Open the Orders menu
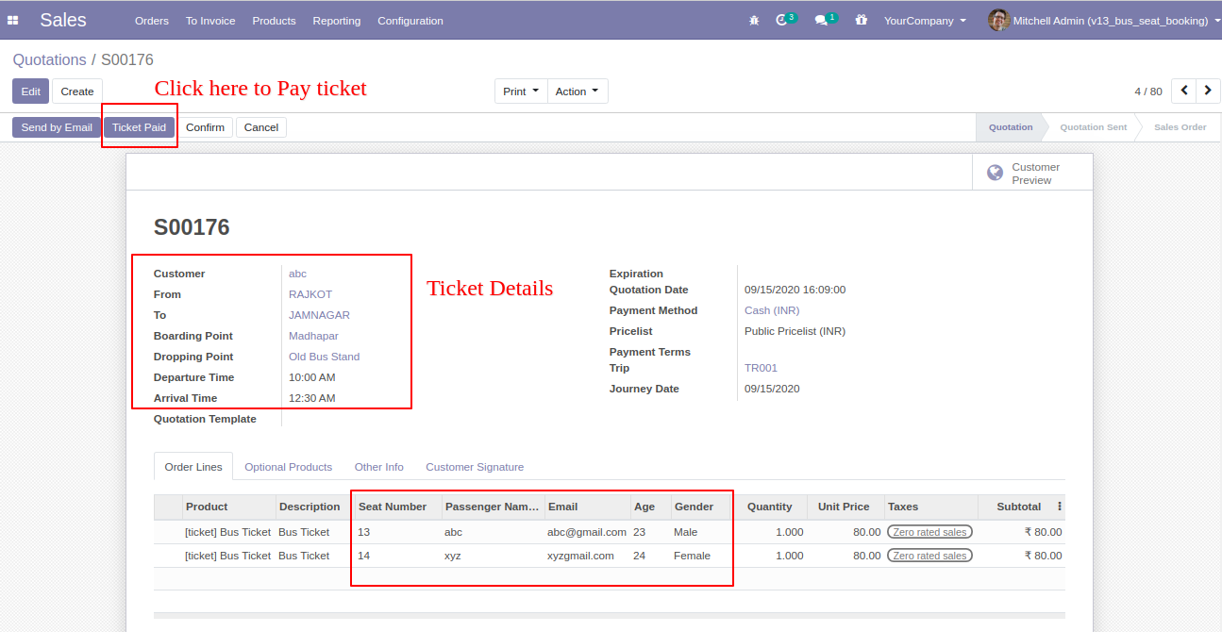 click(152, 21)
